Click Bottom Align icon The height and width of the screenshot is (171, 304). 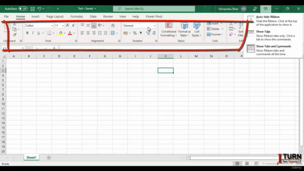[x=94, y=25]
